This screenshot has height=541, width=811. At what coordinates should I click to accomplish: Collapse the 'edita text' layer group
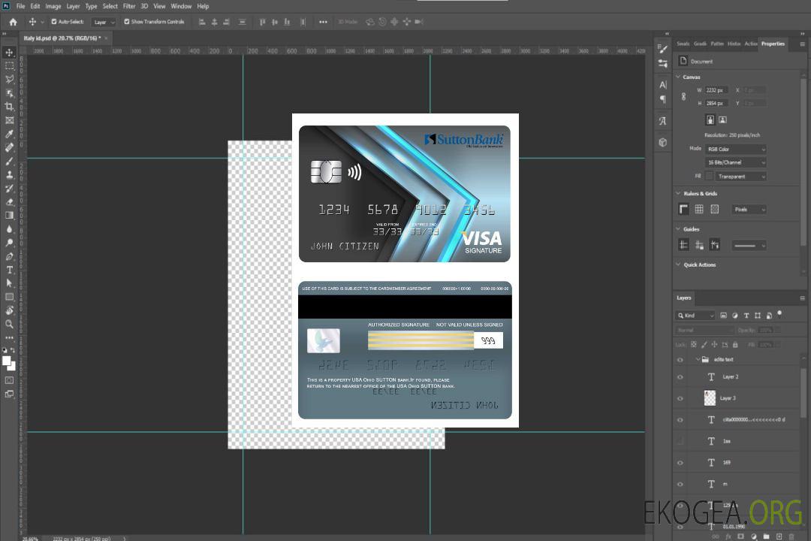click(698, 359)
